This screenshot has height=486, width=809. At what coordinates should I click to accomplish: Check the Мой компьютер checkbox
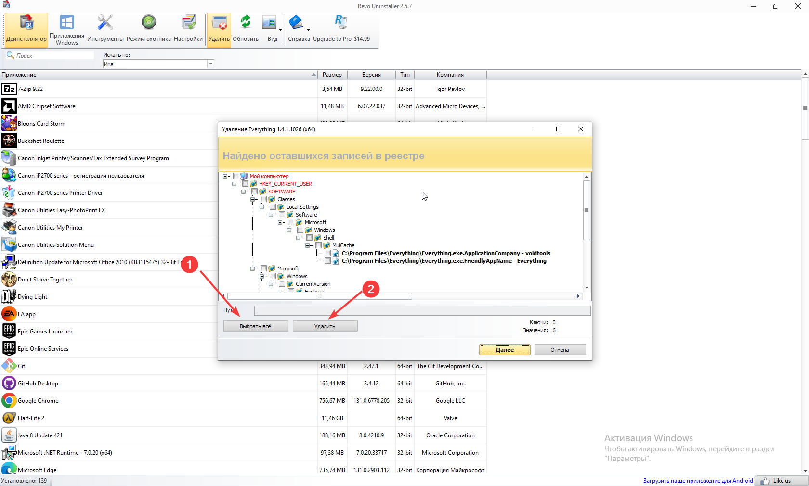pyautogui.click(x=236, y=176)
